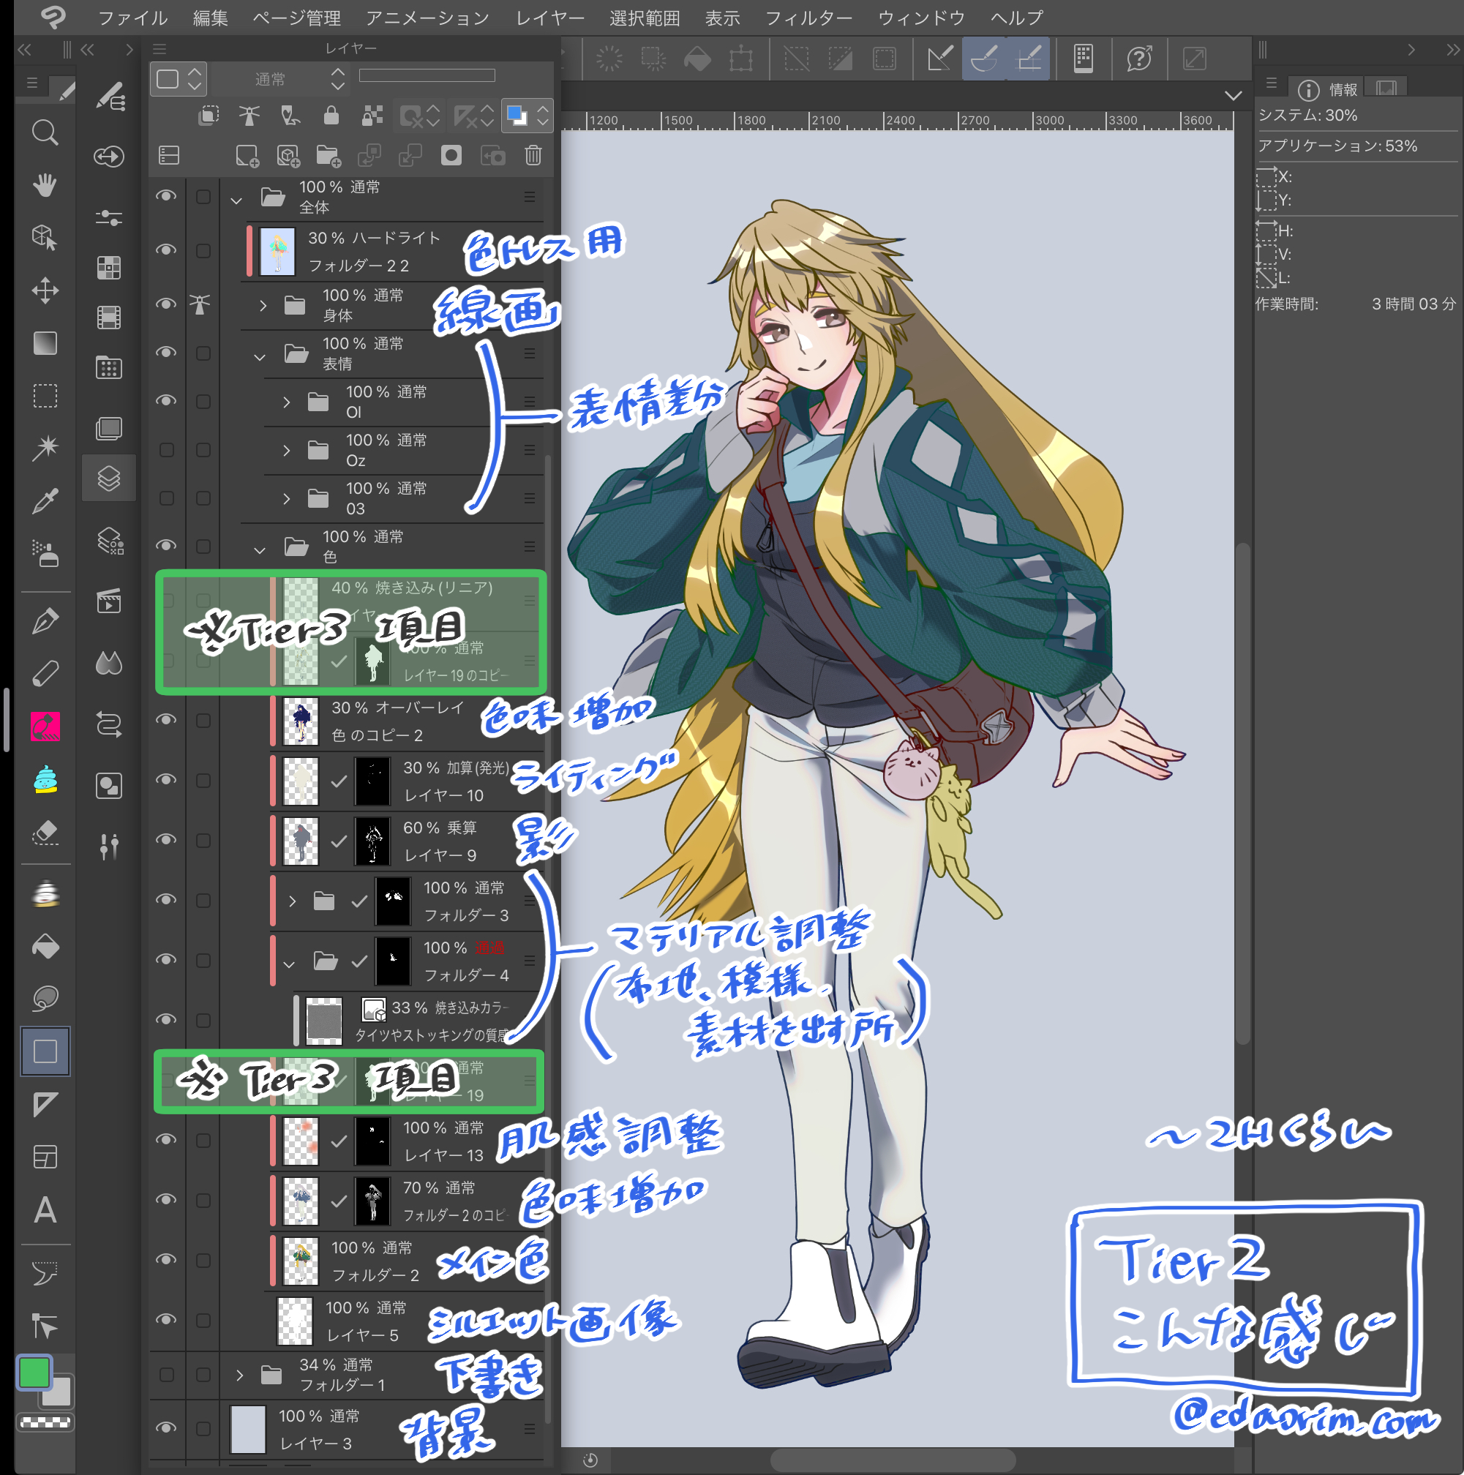
Task: Expand the 身体 folder
Action: 263,305
